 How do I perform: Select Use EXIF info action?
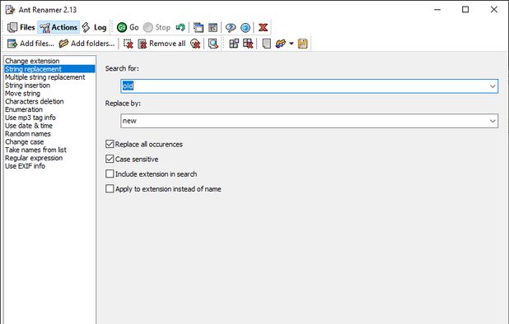coord(49,166)
